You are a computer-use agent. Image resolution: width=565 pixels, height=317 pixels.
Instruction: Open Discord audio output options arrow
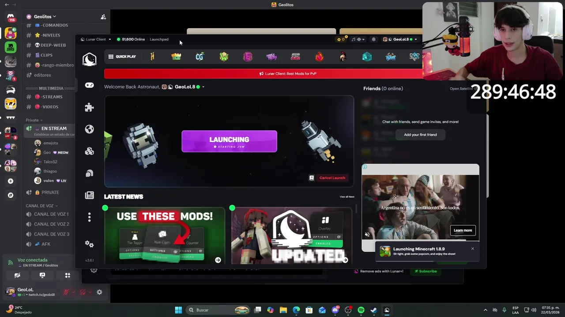click(90, 292)
